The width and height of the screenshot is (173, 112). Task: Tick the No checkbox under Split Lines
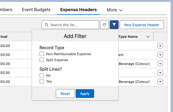[42, 75]
